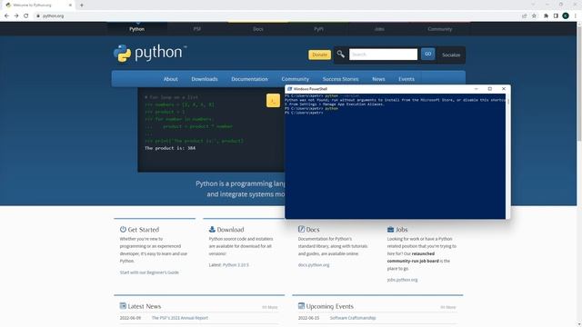Click the magnifying glass search icon
582x327 pixels.
pos(340,54)
